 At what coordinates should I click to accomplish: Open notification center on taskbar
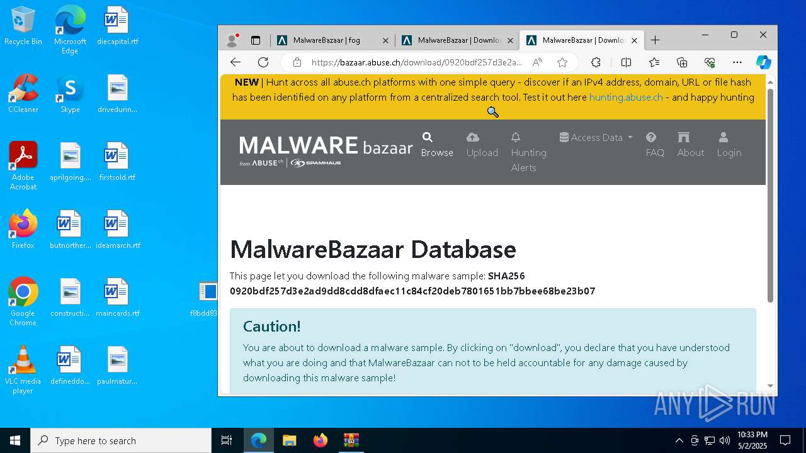point(785,440)
